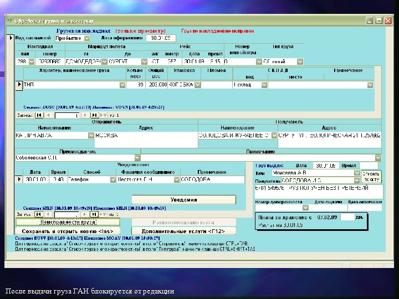Viewport: 399px width, 299px height.
Task: Open the Соболевская acceptor dropdown
Action: click(x=137, y=158)
